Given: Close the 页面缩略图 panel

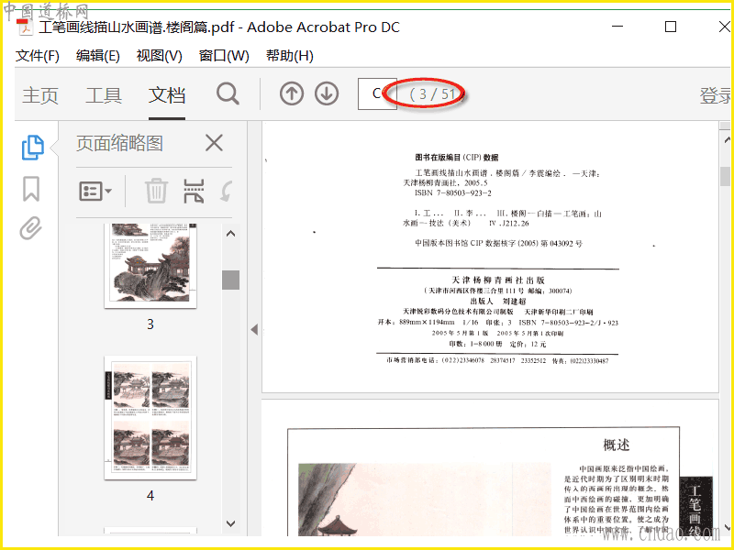Looking at the screenshot, I should pos(214,143).
